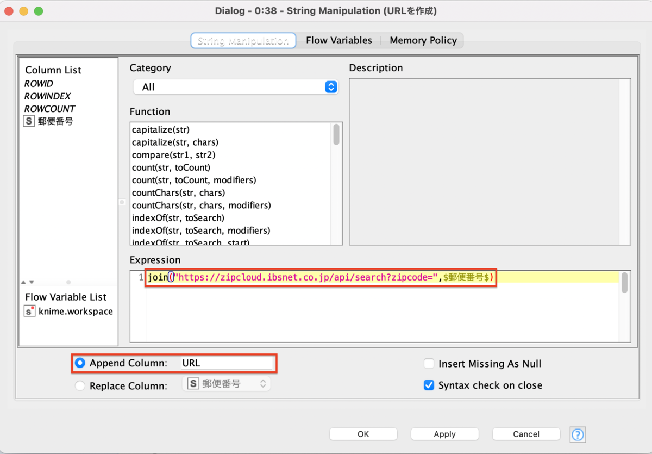652x454 pixels.
Task: Select ROWCOUNT in the Column List
Action: tap(50, 109)
